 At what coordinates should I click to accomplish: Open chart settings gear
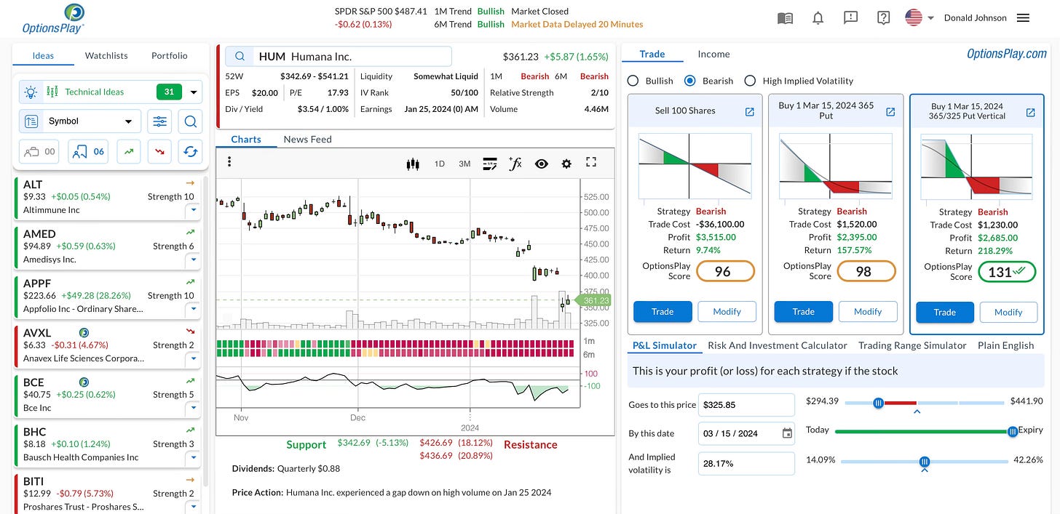coord(566,164)
